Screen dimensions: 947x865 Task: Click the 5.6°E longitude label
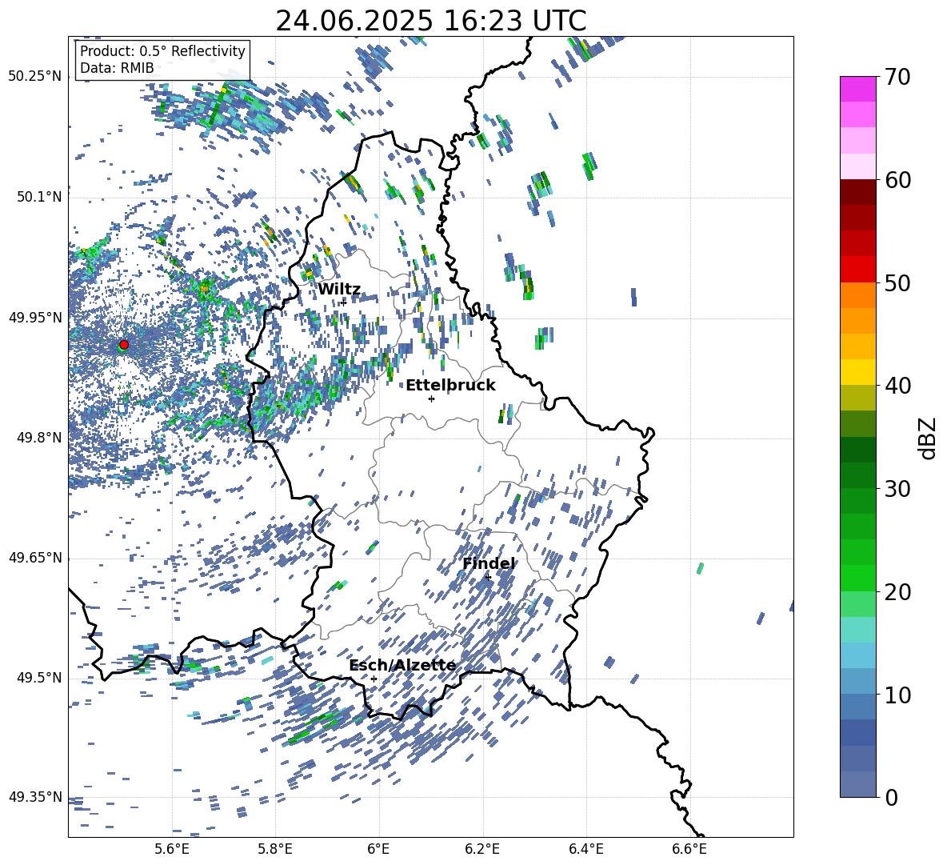pyautogui.click(x=171, y=849)
